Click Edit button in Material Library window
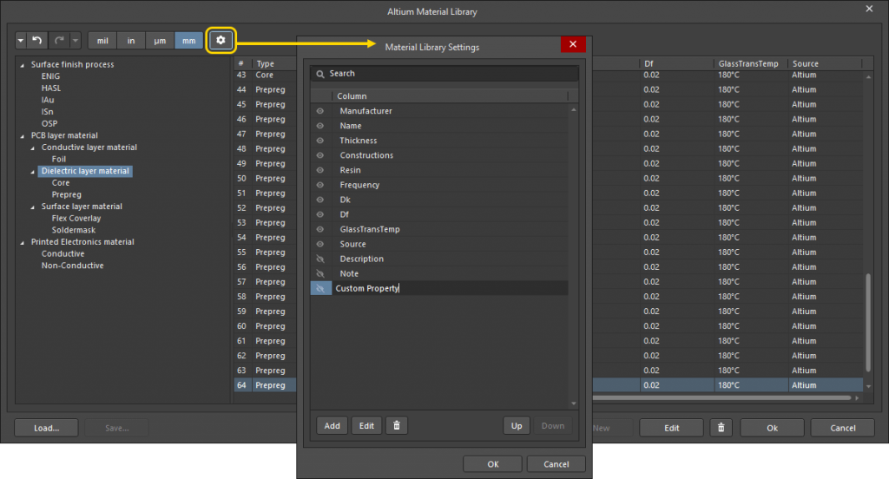889x479 pixels. tap(672, 428)
